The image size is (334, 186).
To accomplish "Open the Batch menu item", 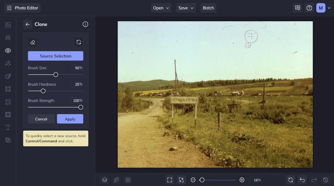I will click(208, 8).
